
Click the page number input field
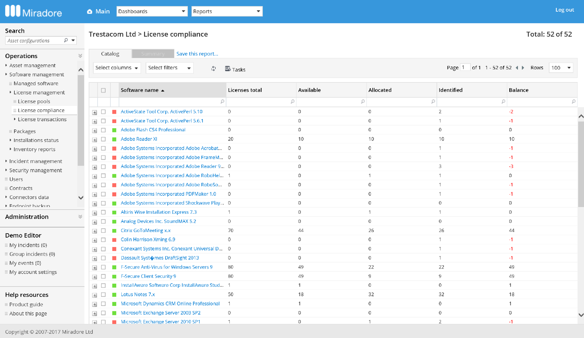[x=465, y=67]
